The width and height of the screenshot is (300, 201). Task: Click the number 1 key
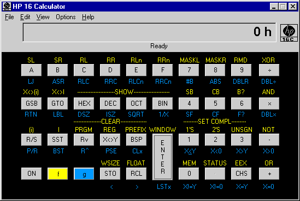click(x=189, y=140)
